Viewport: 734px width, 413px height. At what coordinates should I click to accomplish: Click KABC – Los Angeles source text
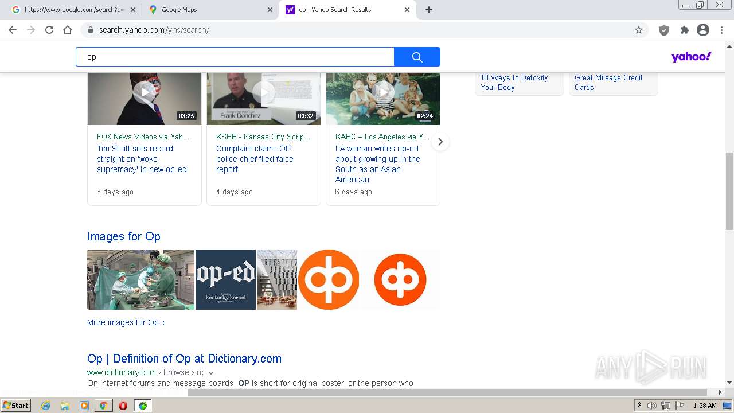(x=382, y=137)
